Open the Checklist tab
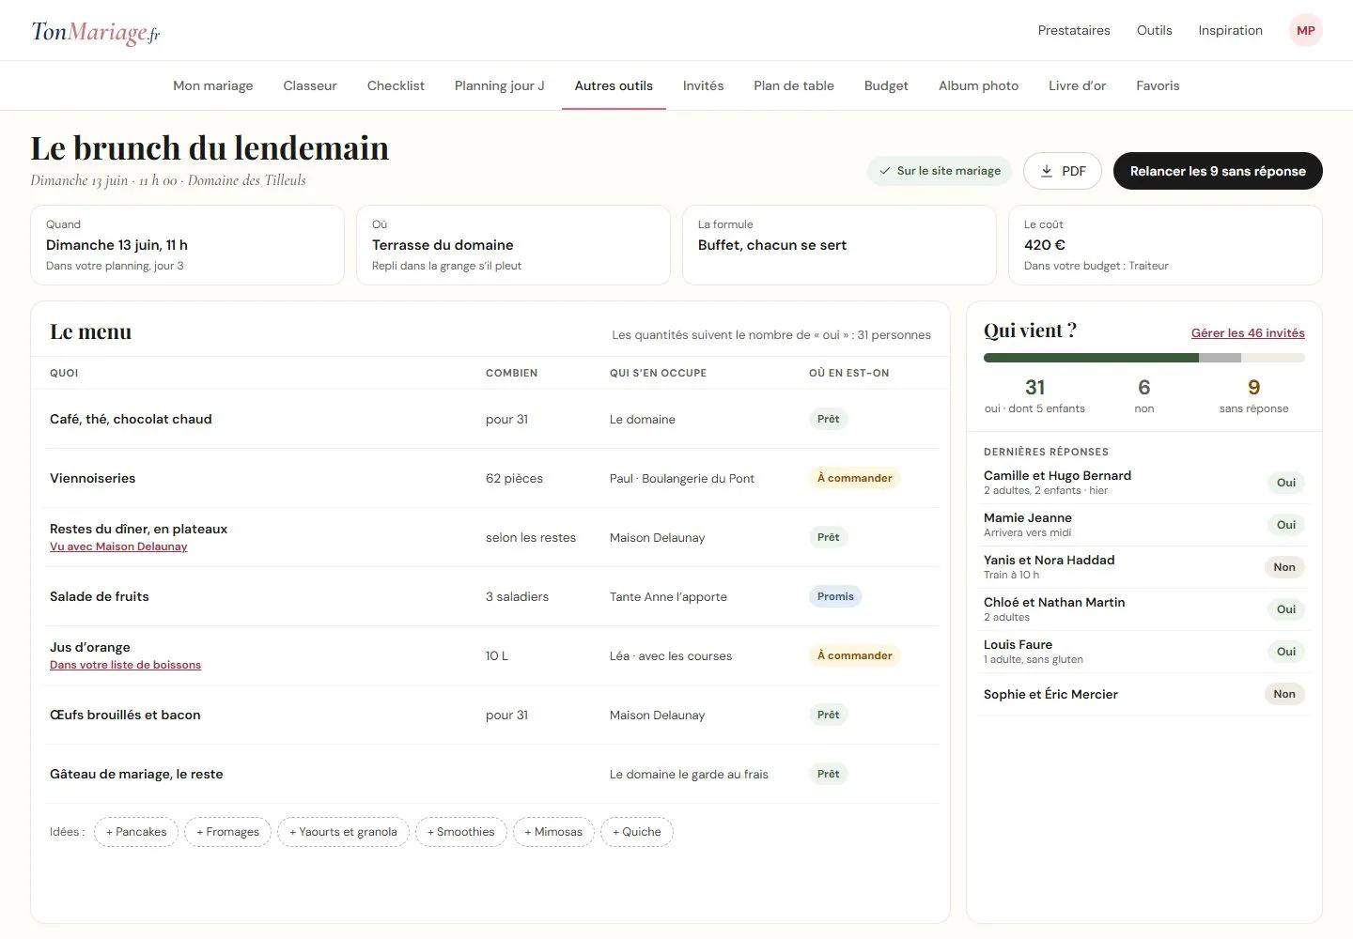 click(396, 85)
